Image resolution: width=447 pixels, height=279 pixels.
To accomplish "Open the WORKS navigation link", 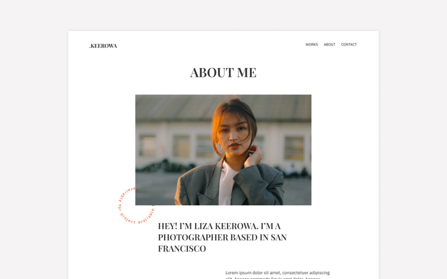I will point(312,45).
